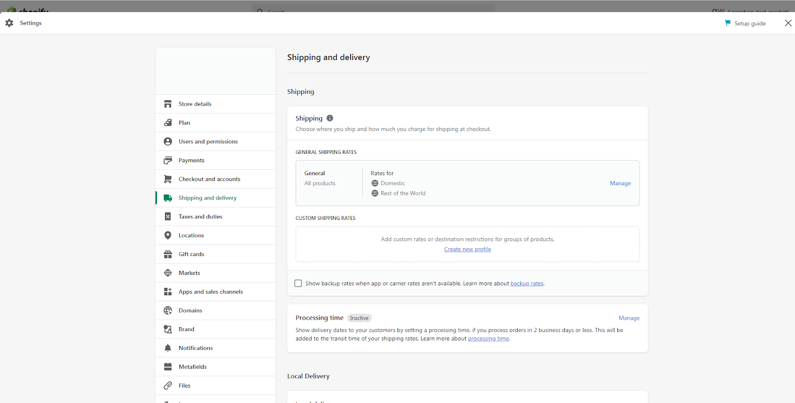The width and height of the screenshot is (795, 403).
Task: Click the Shipping info tooltip icon
Action: [330, 118]
